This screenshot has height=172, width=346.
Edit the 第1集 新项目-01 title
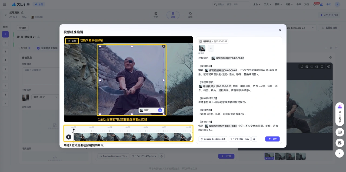(38, 37)
